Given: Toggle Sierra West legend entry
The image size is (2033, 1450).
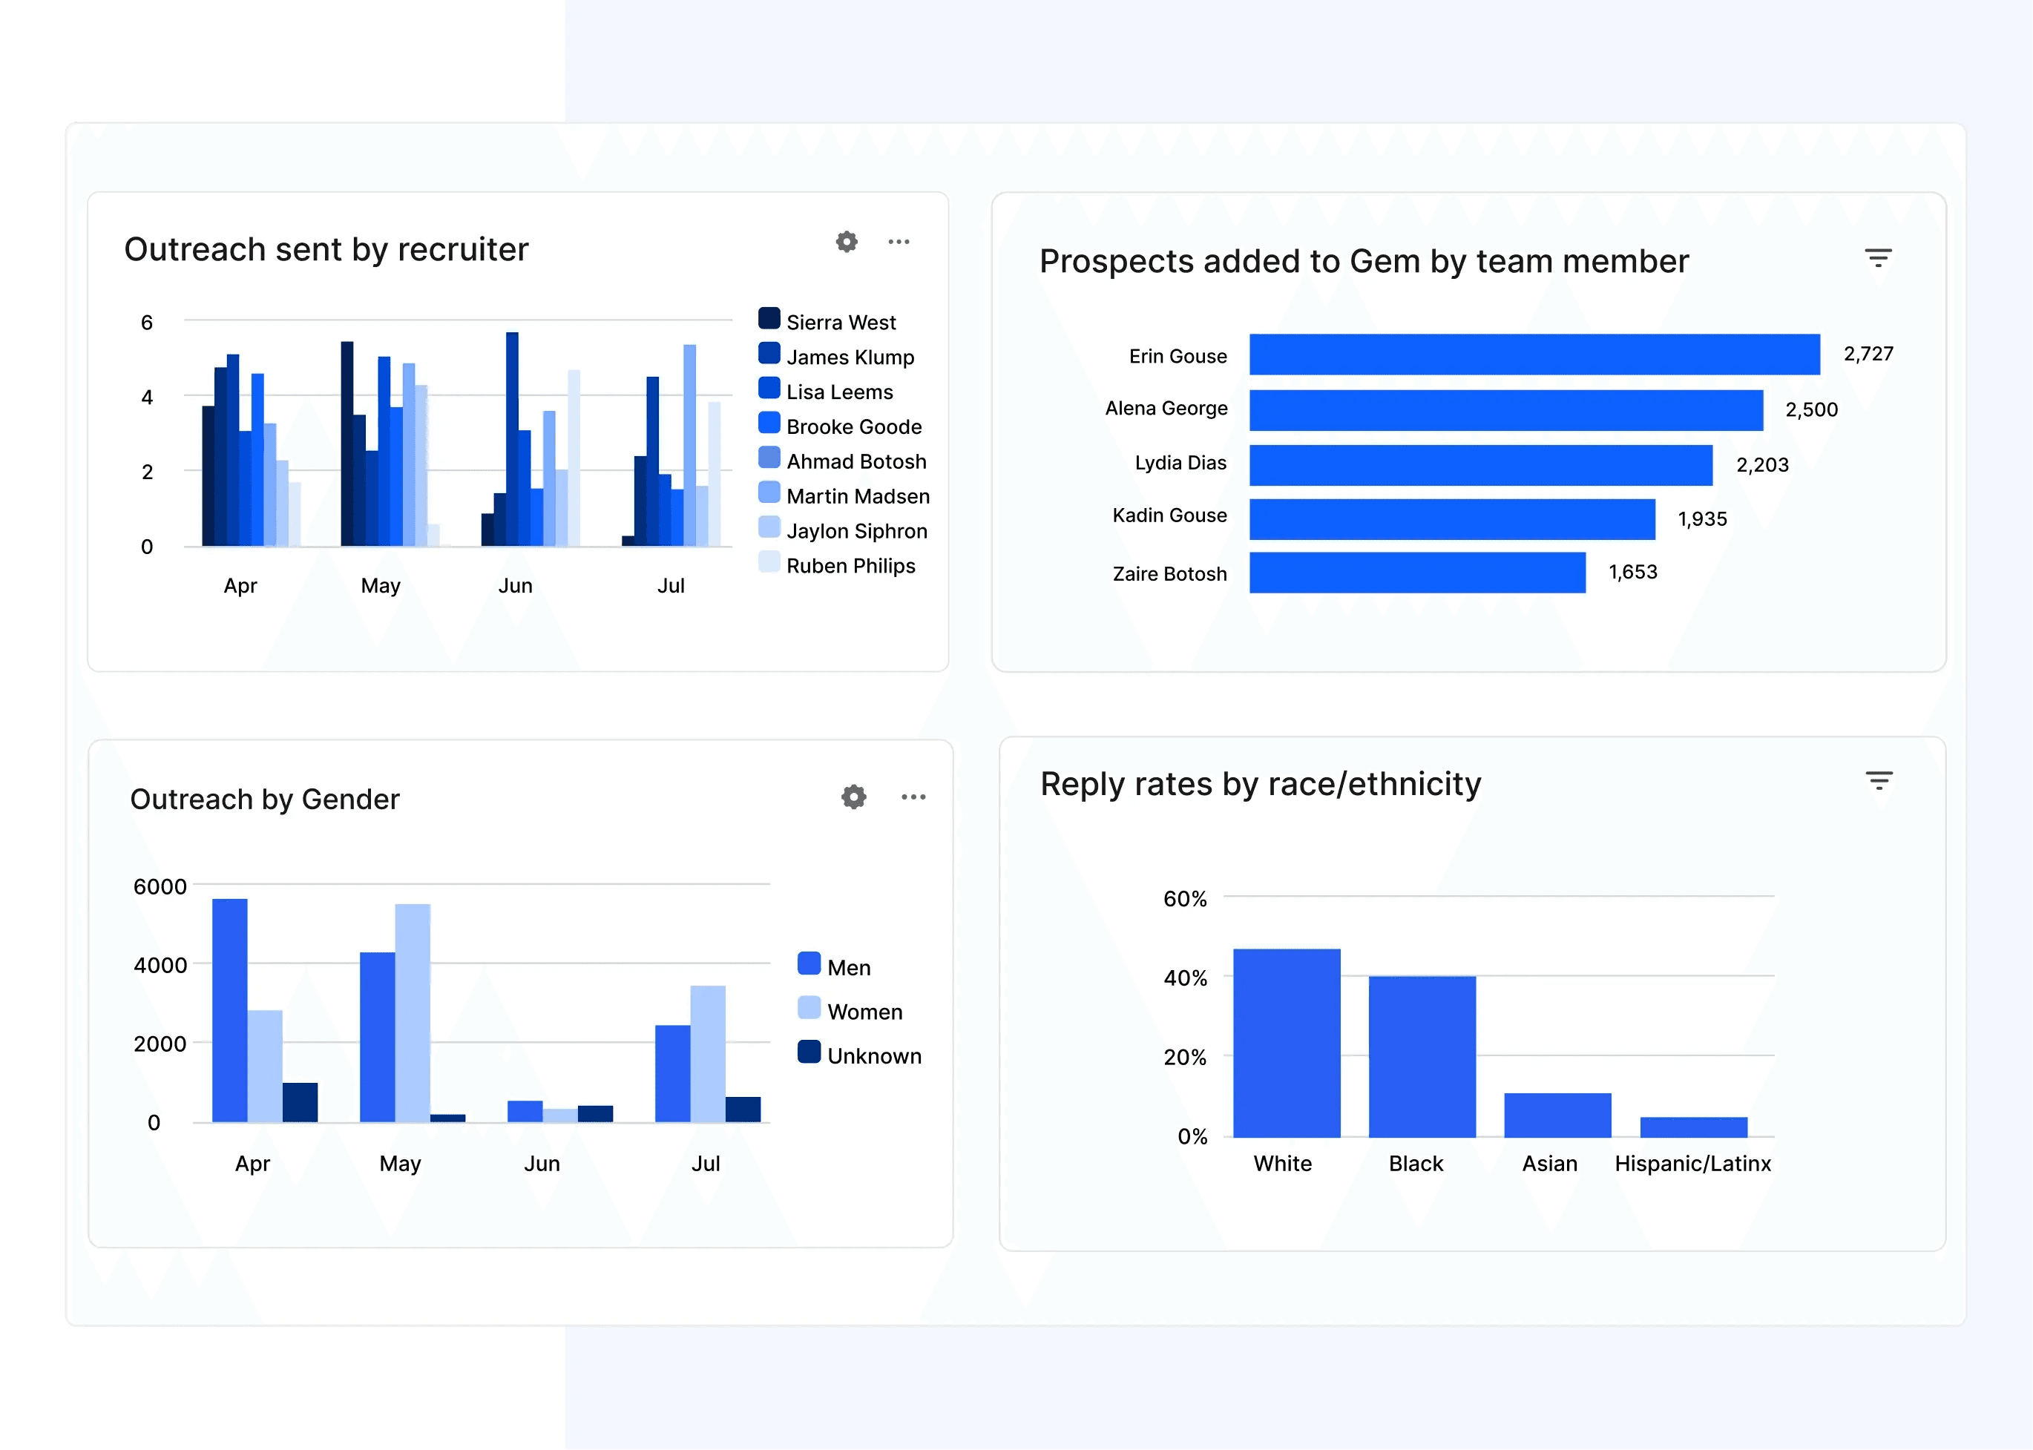Looking at the screenshot, I should point(840,323).
